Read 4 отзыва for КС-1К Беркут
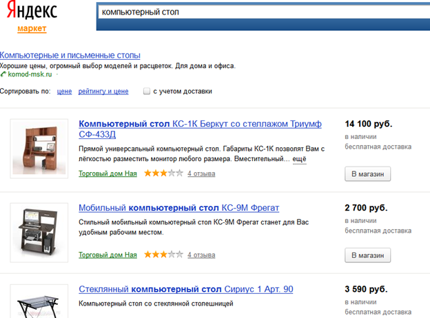 pyautogui.click(x=201, y=173)
